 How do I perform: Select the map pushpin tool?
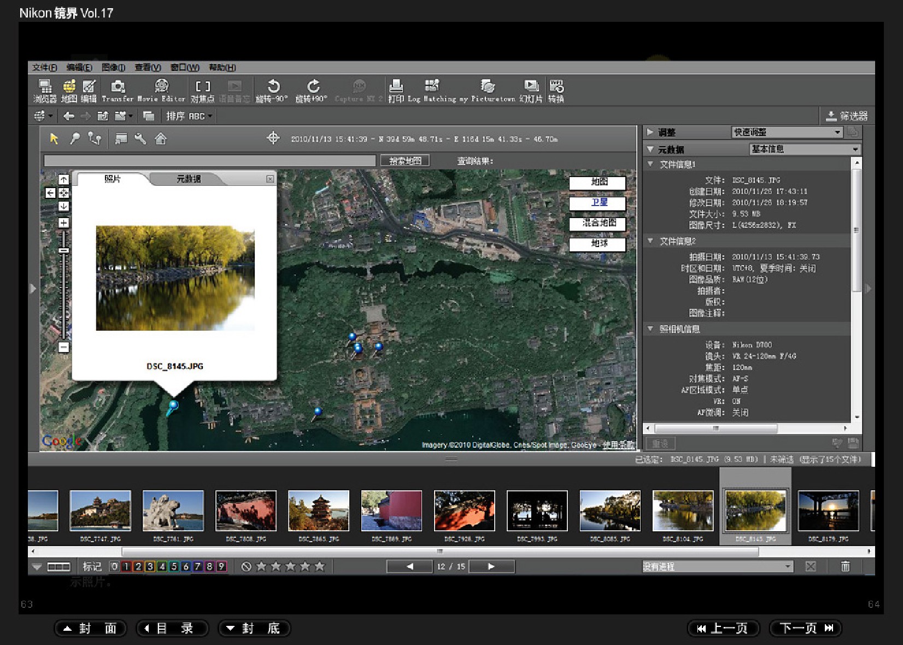(x=75, y=139)
